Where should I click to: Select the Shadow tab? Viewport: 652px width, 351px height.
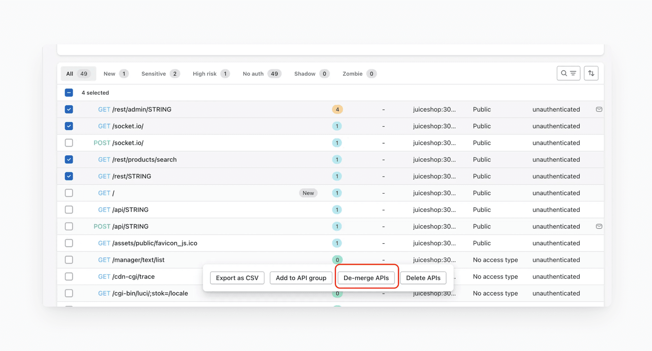click(x=311, y=74)
